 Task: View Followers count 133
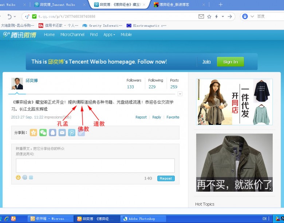[x=130, y=87]
